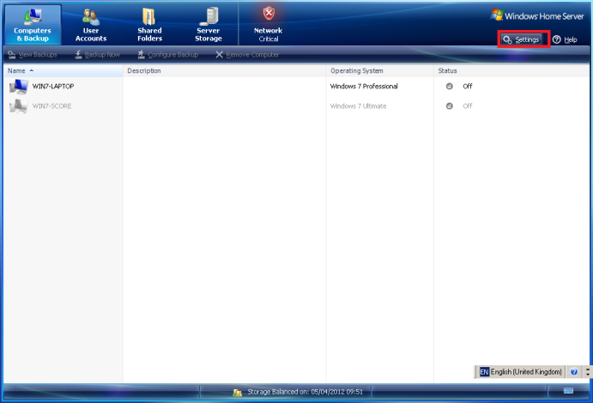
Task: Click the storage balanced status icon
Action: (237, 393)
